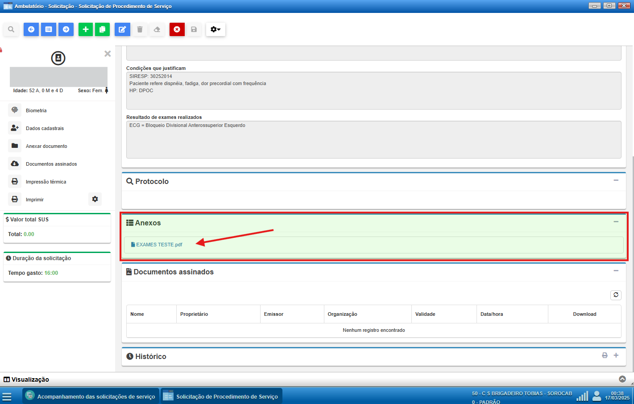Expand the Histórico section with plus
The width and height of the screenshot is (634, 404).
[616, 355]
